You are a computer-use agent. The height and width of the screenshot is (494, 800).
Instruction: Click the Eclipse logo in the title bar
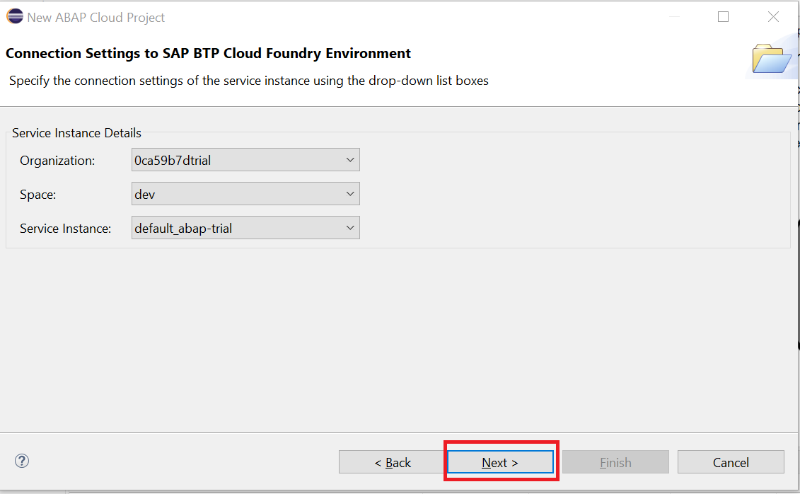coord(14,16)
